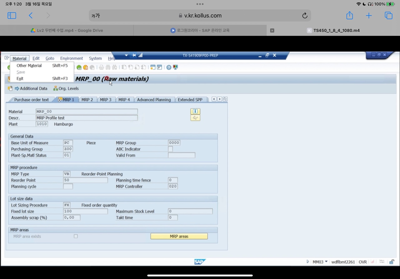Click the settings sliders icon in the status bar

pyautogui.click(x=382, y=262)
